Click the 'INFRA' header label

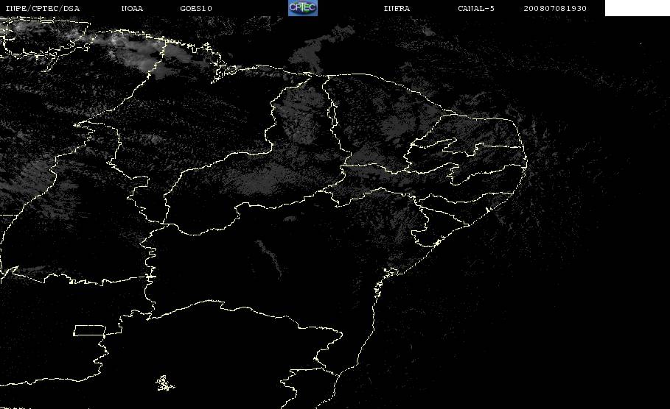coord(397,9)
